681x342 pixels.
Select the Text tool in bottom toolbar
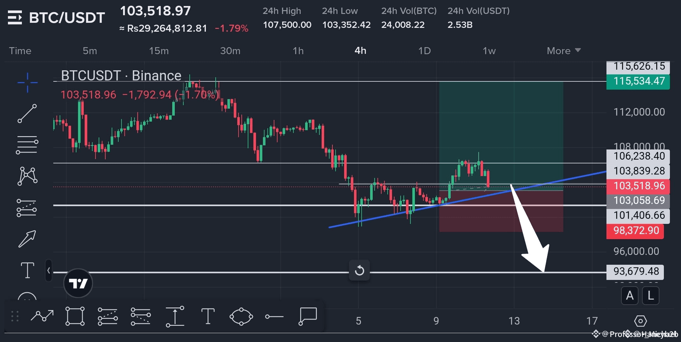point(208,316)
